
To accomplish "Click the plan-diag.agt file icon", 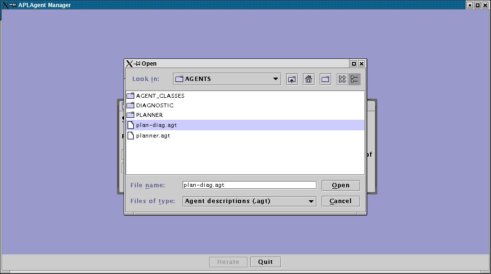I will tap(130, 125).
